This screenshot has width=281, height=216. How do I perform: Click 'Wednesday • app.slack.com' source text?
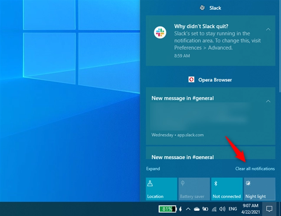click(177, 135)
